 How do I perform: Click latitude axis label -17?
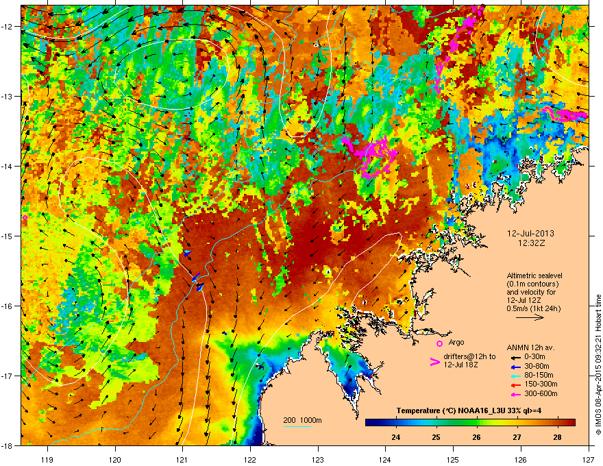click(x=8, y=376)
